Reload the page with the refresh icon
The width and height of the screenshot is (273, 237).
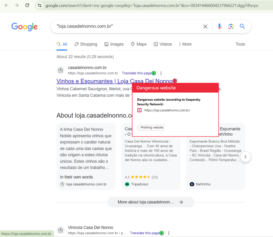[27, 5]
